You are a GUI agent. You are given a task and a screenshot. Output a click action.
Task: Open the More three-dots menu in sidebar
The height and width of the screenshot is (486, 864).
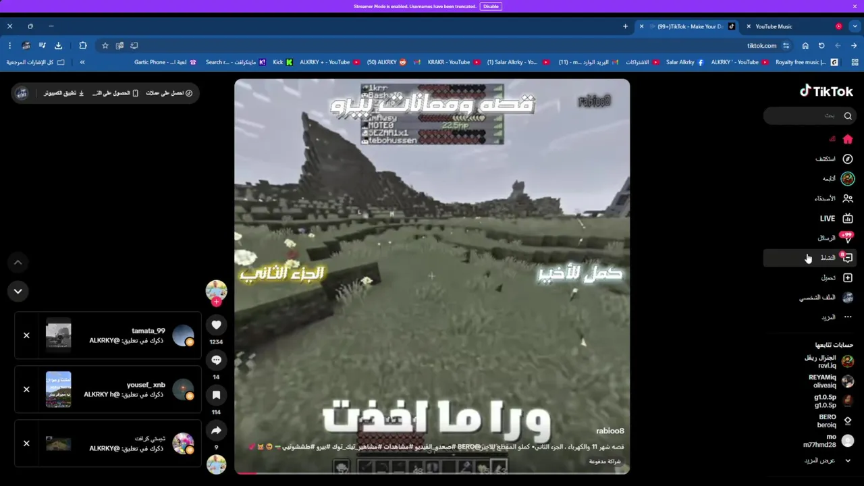click(x=847, y=317)
